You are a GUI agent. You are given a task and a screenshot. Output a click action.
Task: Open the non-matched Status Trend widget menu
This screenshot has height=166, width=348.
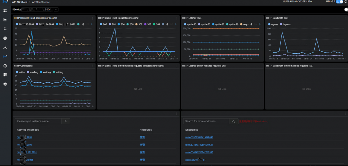coord(177,66)
